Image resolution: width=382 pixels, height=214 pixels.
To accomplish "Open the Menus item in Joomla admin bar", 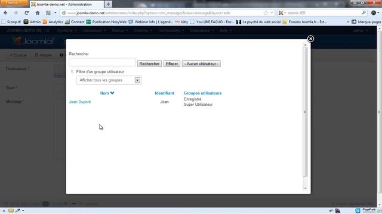I will [x=119, y=30].
